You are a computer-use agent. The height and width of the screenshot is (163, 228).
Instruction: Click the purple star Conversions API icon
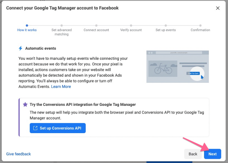pos(25,105)
